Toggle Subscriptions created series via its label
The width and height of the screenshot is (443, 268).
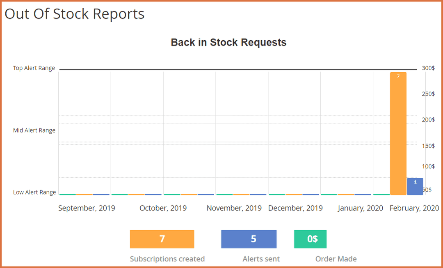tap(167, 259)
